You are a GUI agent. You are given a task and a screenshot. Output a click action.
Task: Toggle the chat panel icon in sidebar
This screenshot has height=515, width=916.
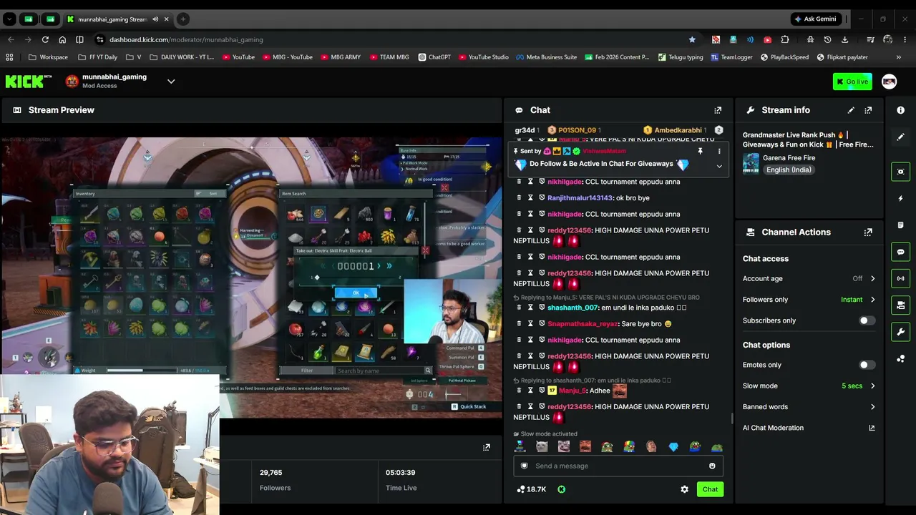click(x=901, y=252)
